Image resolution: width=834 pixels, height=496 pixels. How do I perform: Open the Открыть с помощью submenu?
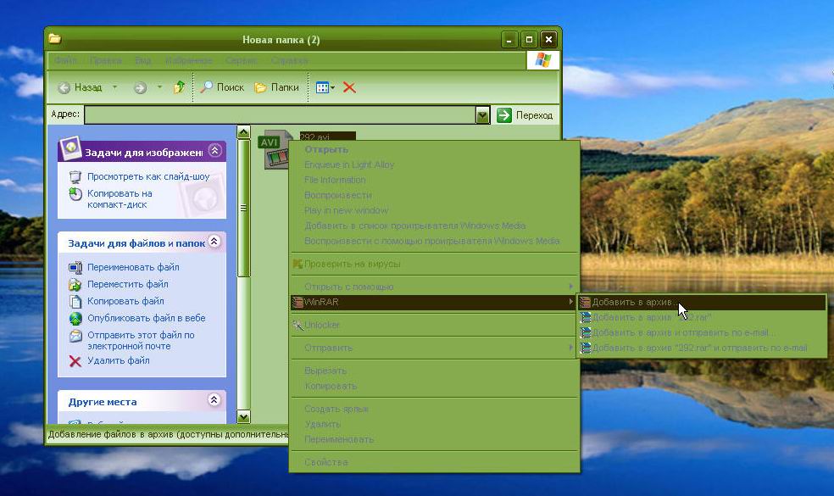[434, 287]
